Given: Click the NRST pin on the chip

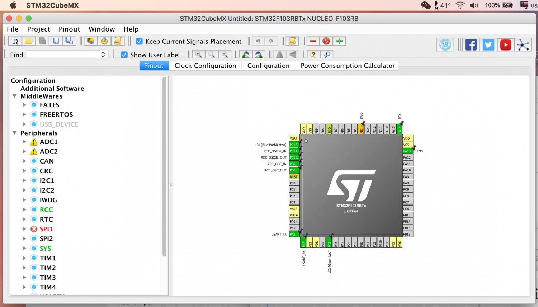Looking at the screenshot, I should [294, 177].
